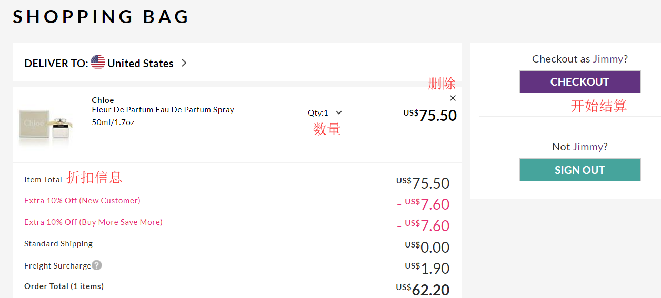The height and width of the screenshot is (298, 661).
Task: Click the 50ml/1.7oz size label
Action: [113, 122]
